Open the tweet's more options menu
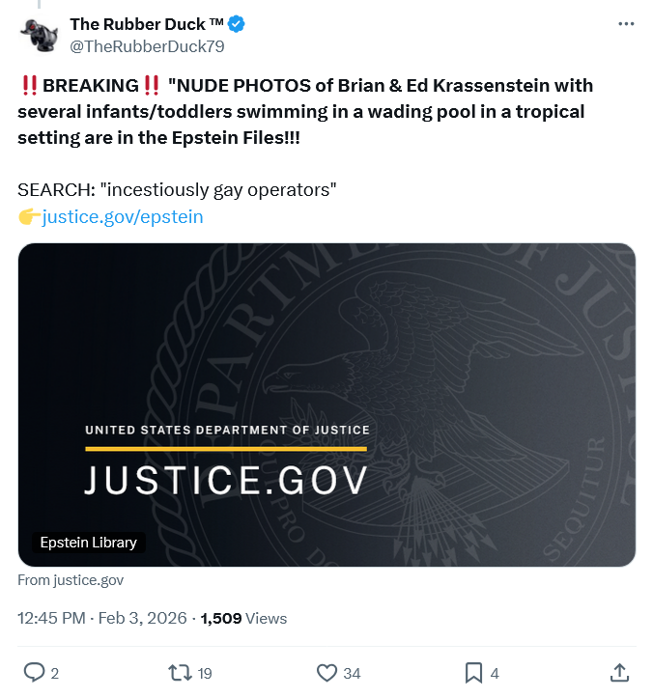Image resolution: width=653 pixels, height=698 pixels. pos(627,24)
